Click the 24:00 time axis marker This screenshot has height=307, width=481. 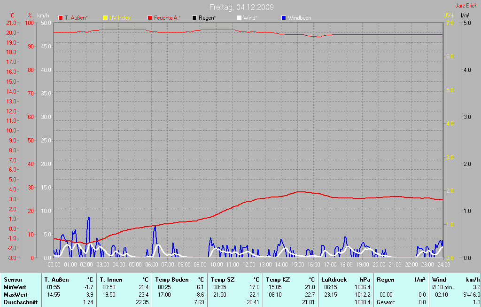(x=443, y=265)
